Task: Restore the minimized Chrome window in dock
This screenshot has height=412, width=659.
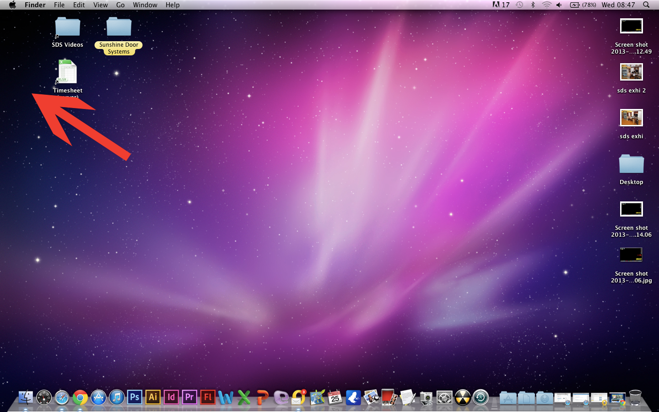Action: click(x=617, y=398)
